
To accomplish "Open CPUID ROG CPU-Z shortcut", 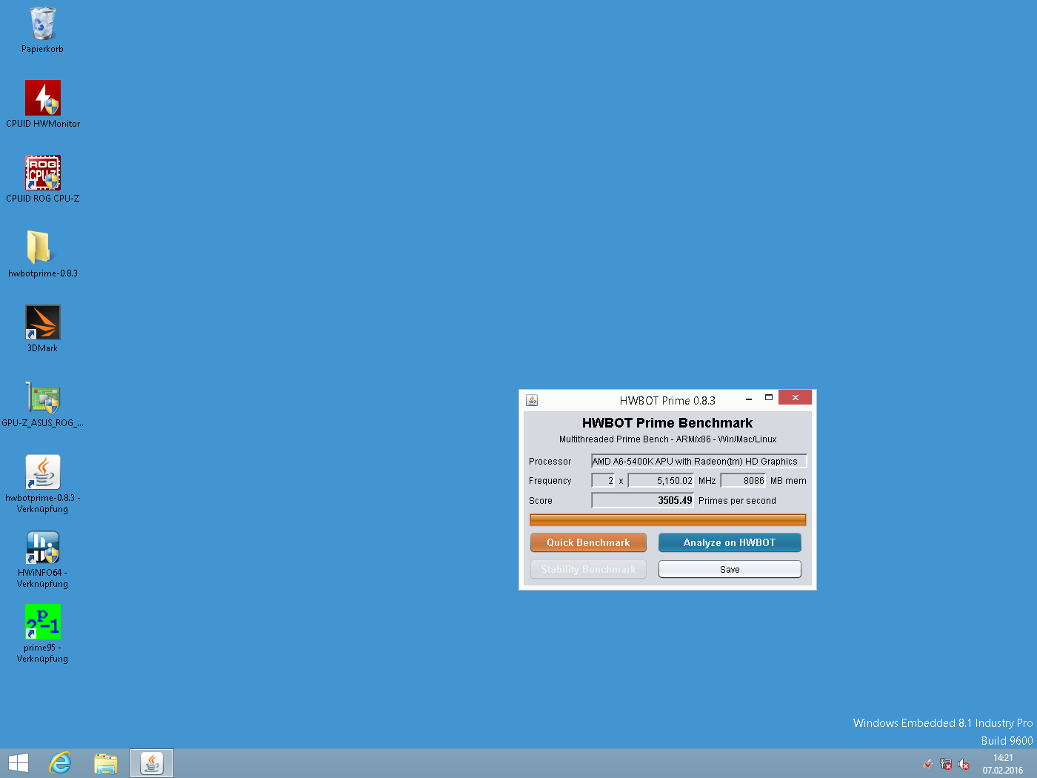I will [43, 179].
